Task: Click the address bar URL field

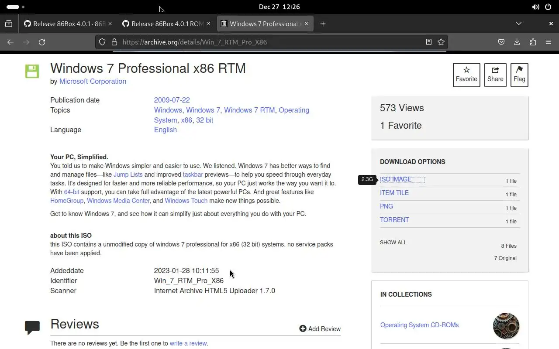Action: [x=271, y=42]
